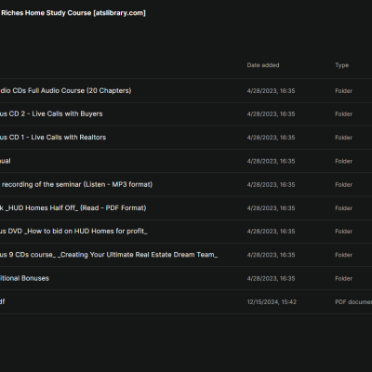
Task: Open the Live Calls with Buyers folder
Action: (x=51, y=113)
